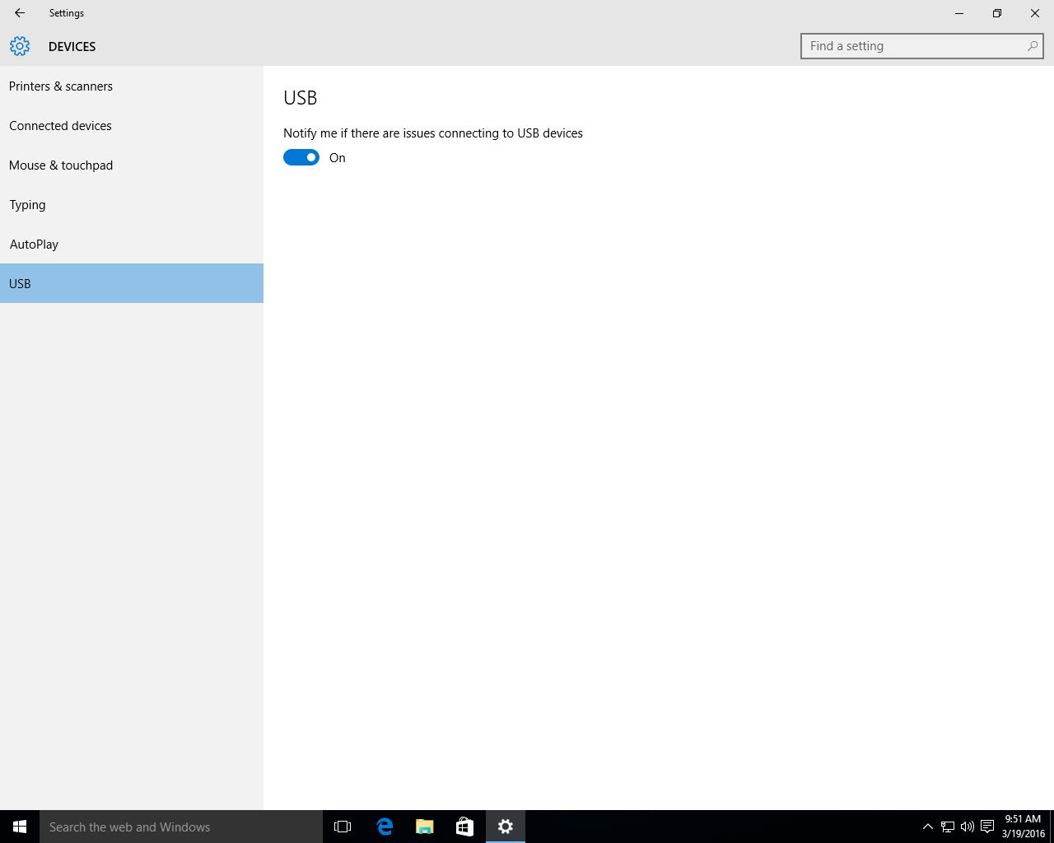Select Mouse & touchpad settings
Image resolution: width=1054 pixels, height=843 pixels.
[x=132, y=165]
